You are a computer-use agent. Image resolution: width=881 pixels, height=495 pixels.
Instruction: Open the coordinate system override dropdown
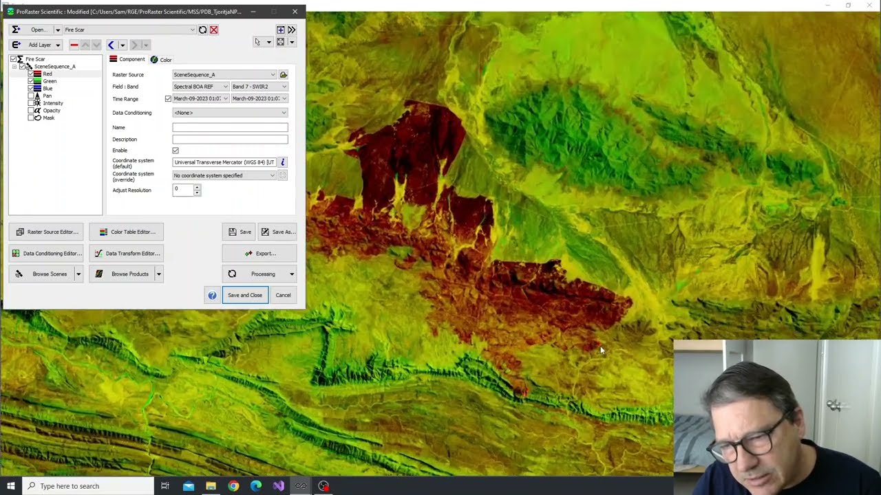(x=224, y=175)
